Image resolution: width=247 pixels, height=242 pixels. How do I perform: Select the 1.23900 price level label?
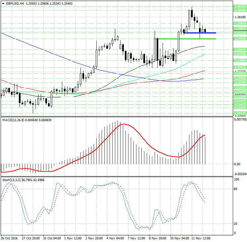click(239, 60)
